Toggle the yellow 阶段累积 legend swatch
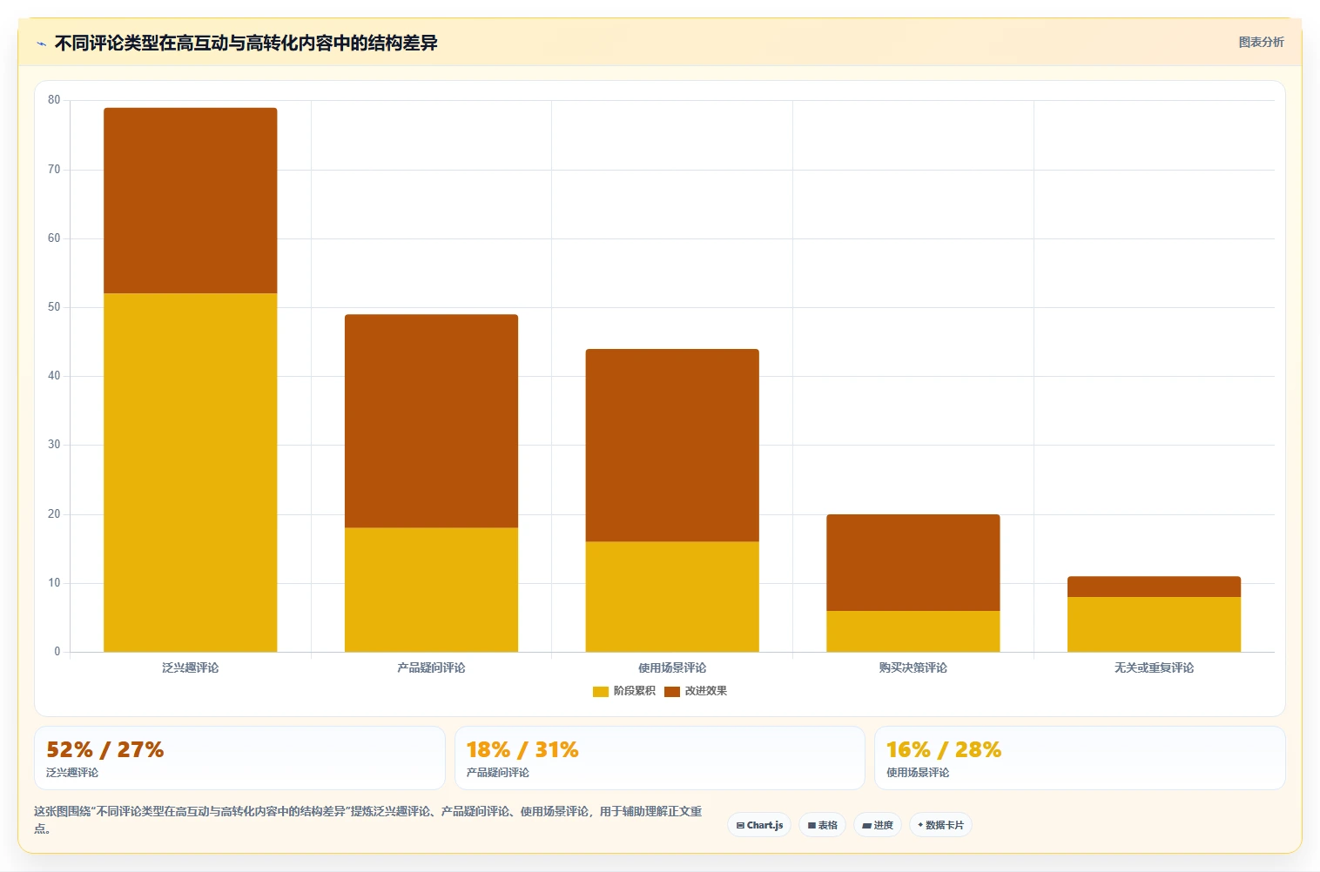Screen dimensions: 1320x872 click(601, 691)
